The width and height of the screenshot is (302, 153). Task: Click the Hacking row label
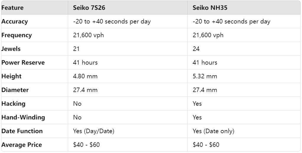(x=13, y=104)
